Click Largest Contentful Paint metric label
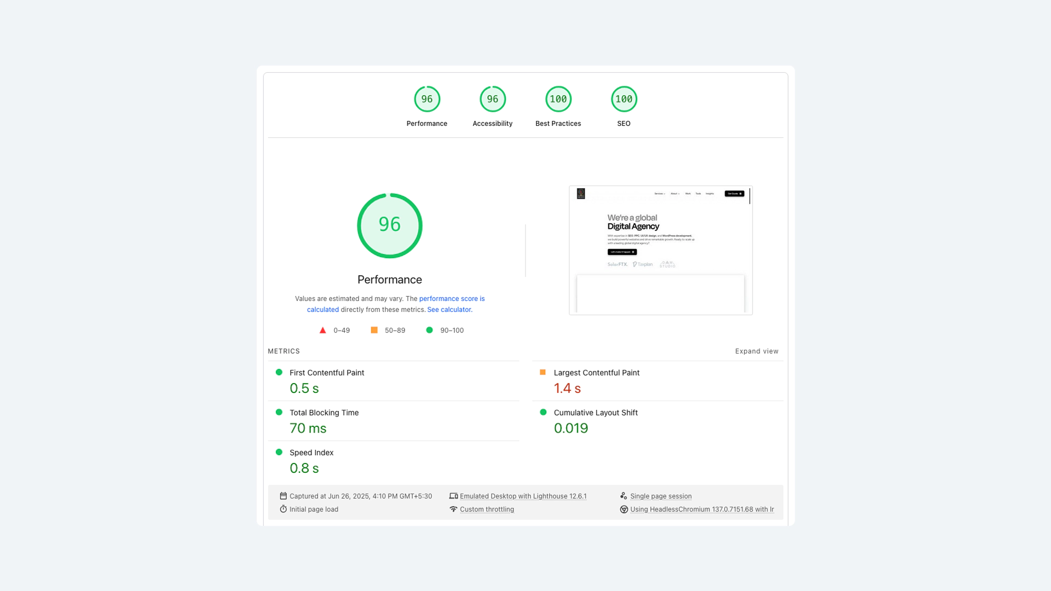This screenshot has width=1051, height=591. point(597,373)
